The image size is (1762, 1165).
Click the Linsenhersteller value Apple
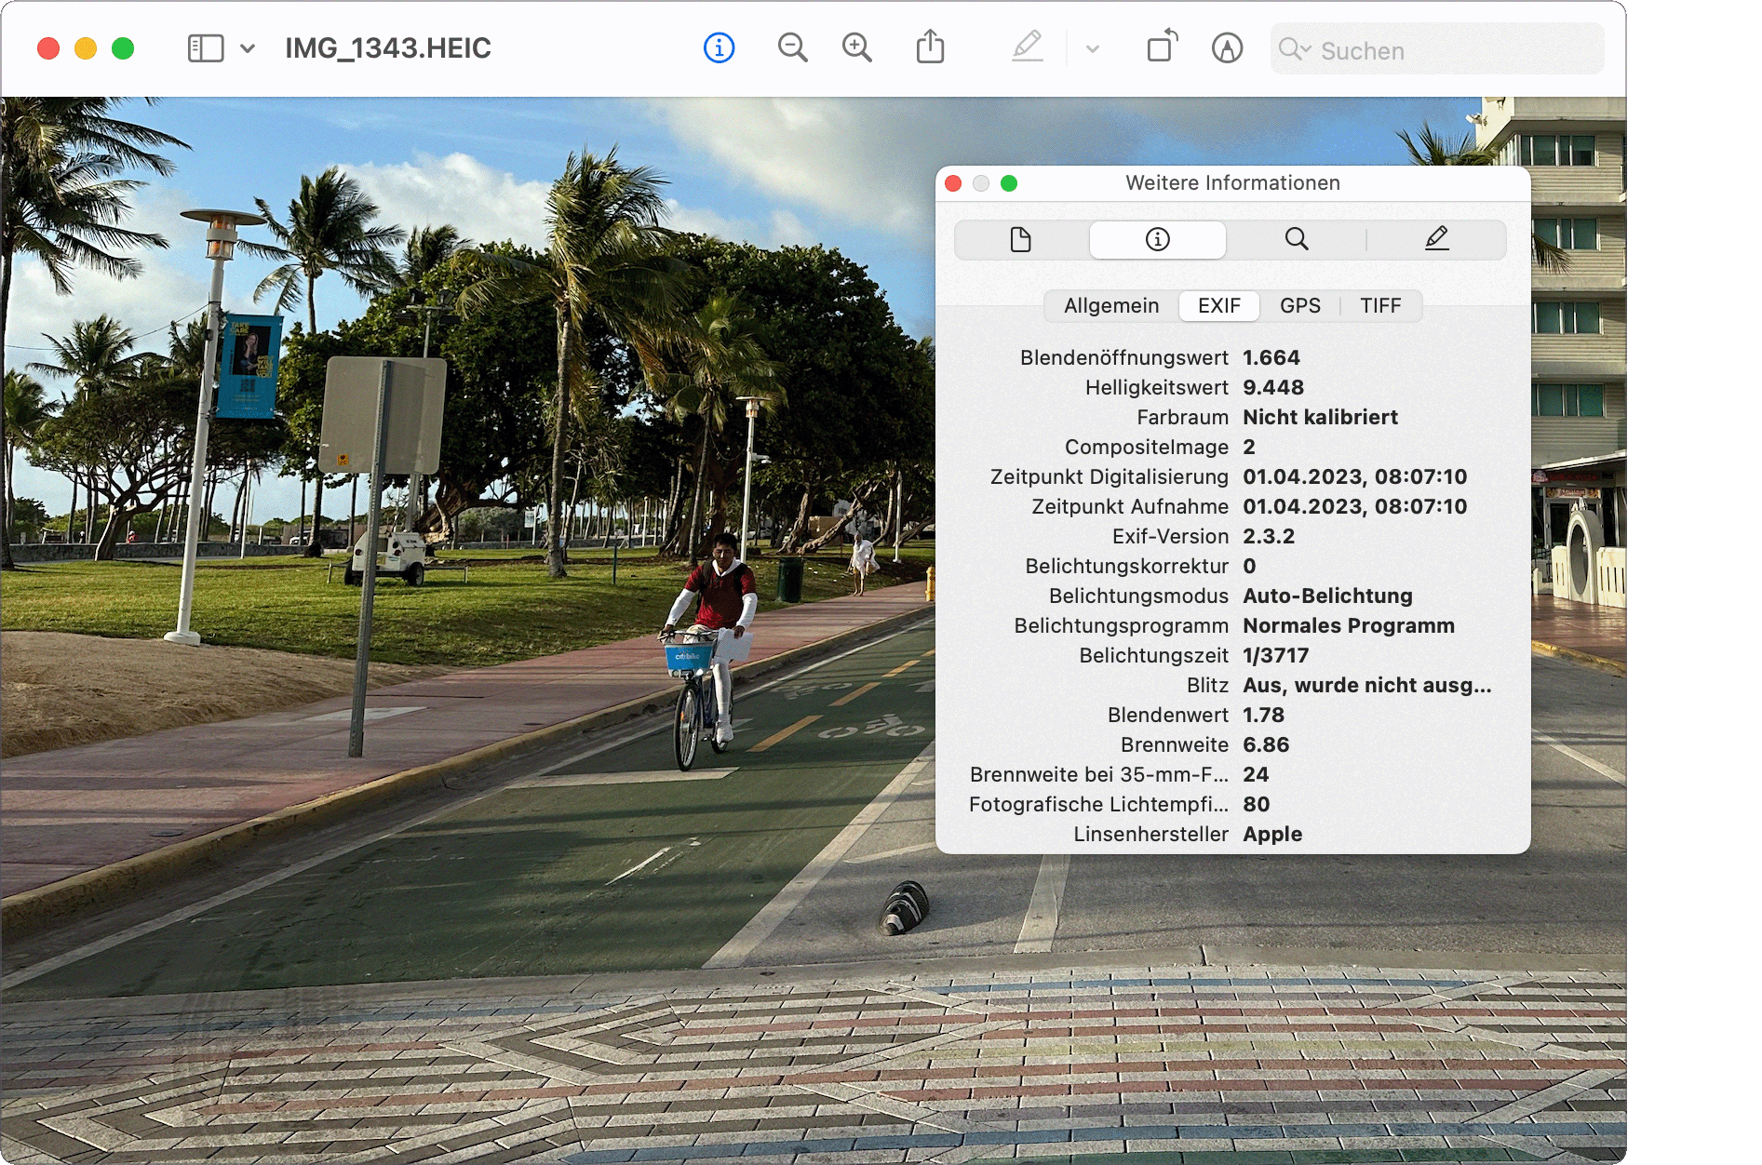pos(1272,835)
